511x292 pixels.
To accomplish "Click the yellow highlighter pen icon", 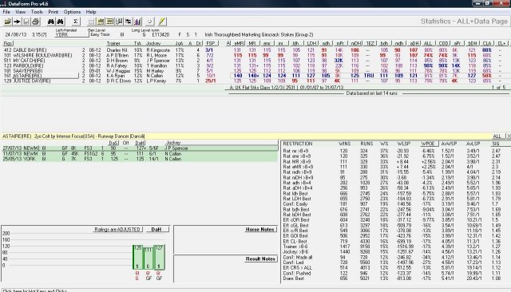I will pos(162,22).
